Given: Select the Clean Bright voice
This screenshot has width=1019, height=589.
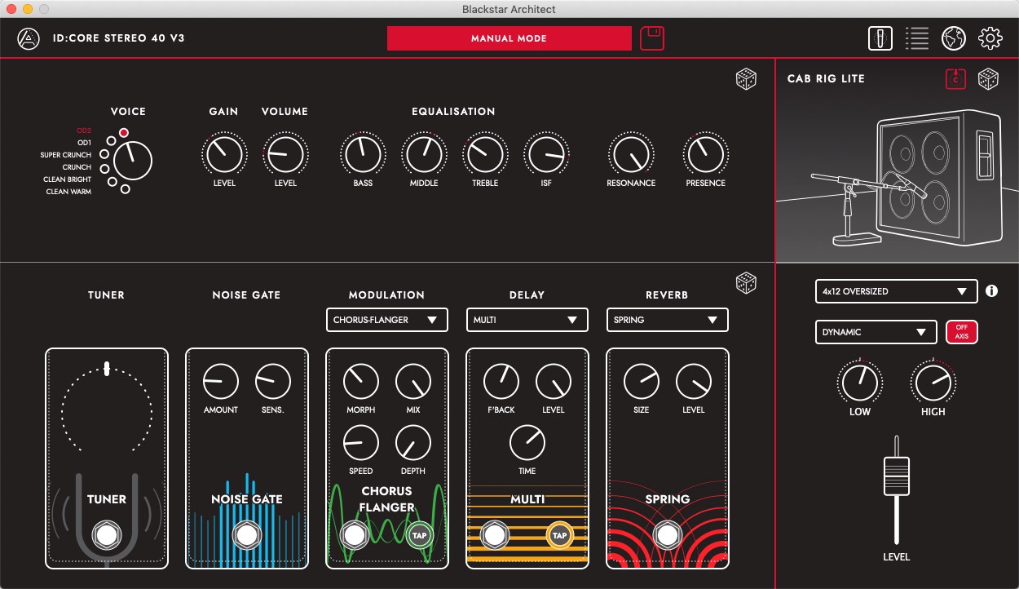Looking at the screenshot, I should (x=111, y=180).
